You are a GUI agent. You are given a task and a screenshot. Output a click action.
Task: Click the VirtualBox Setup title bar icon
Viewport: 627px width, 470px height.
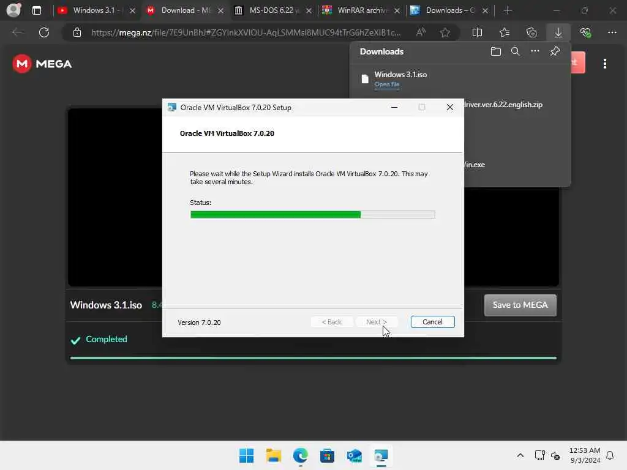(x=172, y=108)
